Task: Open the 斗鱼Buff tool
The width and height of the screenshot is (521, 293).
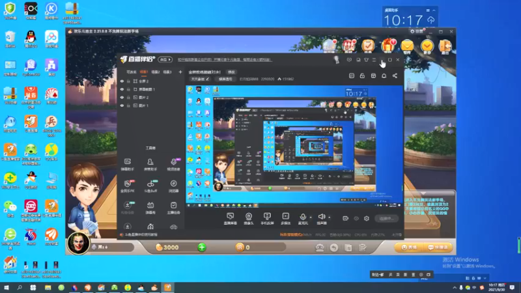Action: 150,186
